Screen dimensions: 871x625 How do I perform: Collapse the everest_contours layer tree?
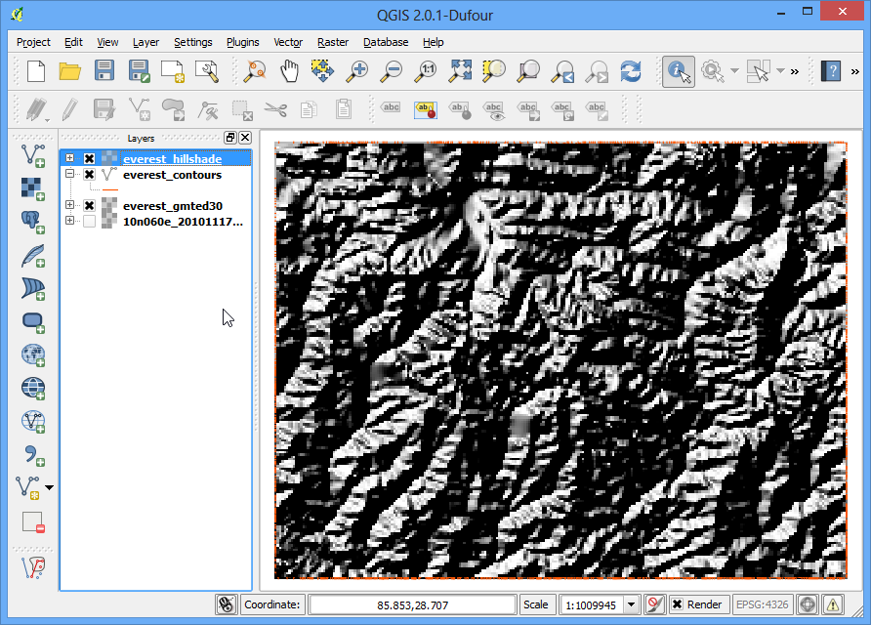coord(69,173)
